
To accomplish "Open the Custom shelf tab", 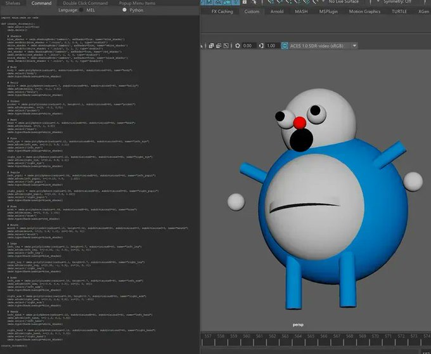I will (x=252, y=11).
